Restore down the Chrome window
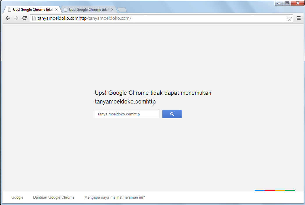Viewport: 305px width, 205px height. pyautogui.click(x=287, y=3)
